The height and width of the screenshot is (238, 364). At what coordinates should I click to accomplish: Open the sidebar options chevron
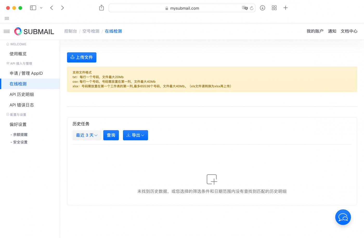coord(41,8)
